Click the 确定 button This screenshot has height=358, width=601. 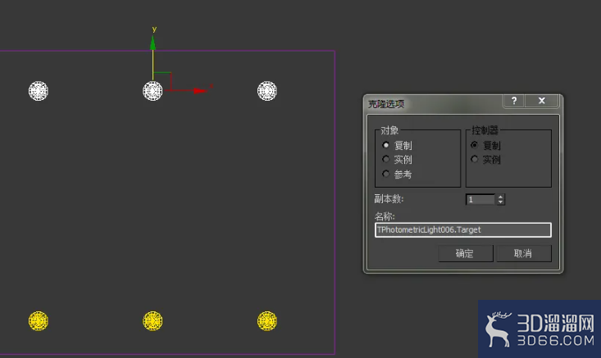click(x=466, y=253)
